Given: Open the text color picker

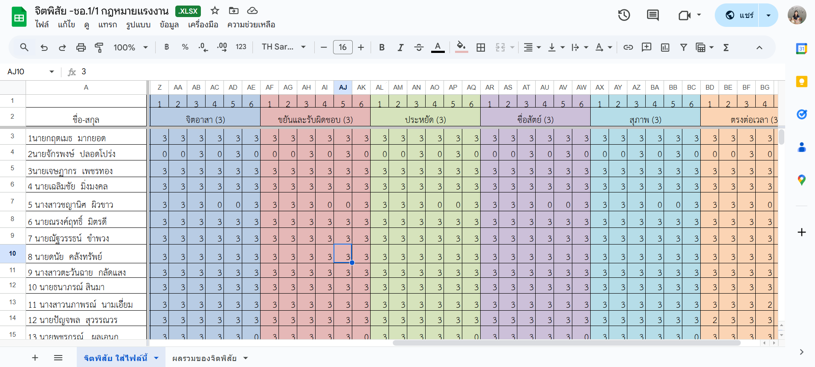Looking at the screenshot, I should click(x=438, y=47).
